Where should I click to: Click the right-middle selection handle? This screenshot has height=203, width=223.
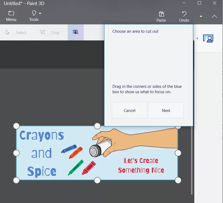click(x=178, y=153)
